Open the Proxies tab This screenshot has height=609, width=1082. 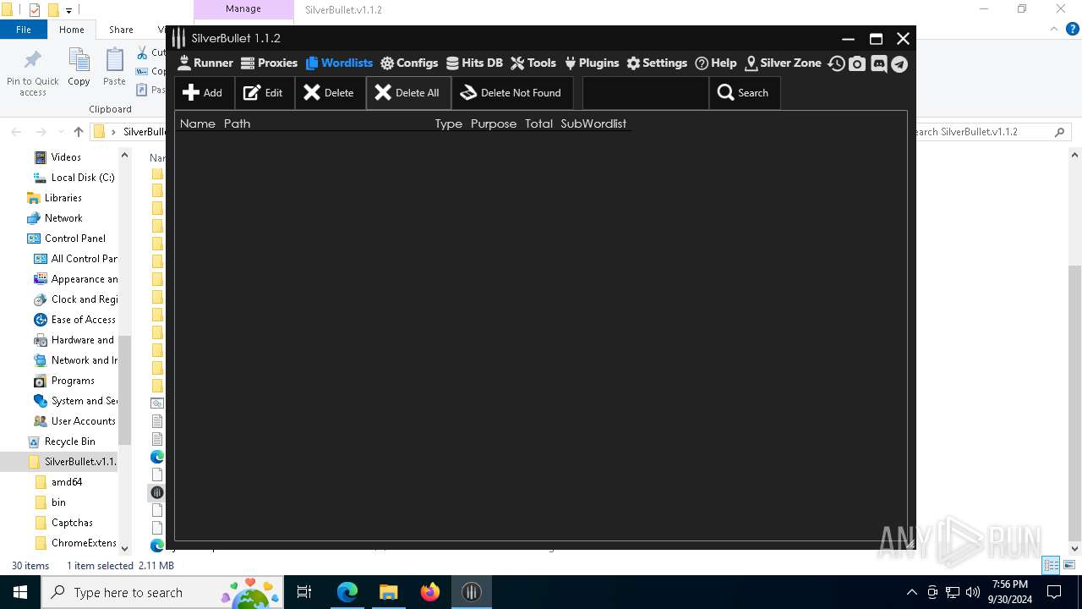270,63
